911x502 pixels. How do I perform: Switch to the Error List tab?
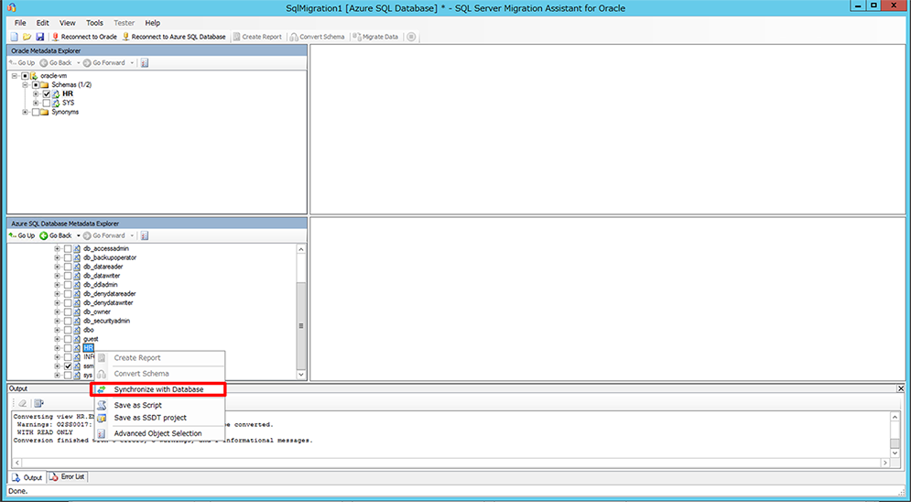point(68,477)
